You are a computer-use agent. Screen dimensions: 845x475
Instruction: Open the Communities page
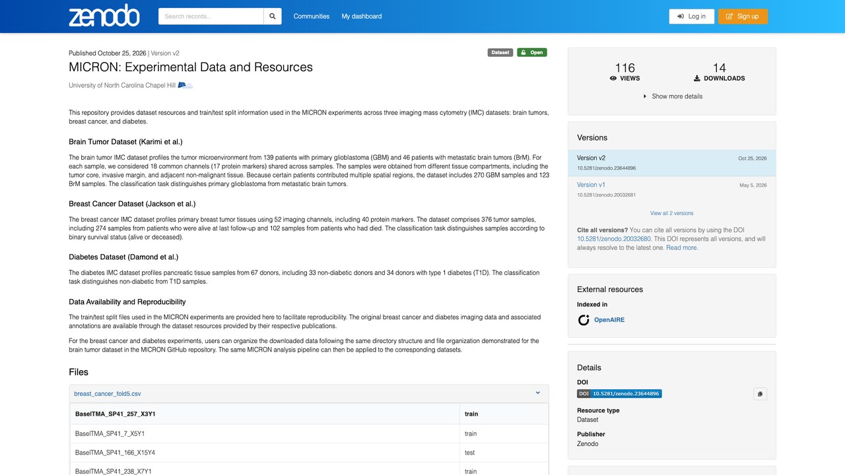click(312, 16)
